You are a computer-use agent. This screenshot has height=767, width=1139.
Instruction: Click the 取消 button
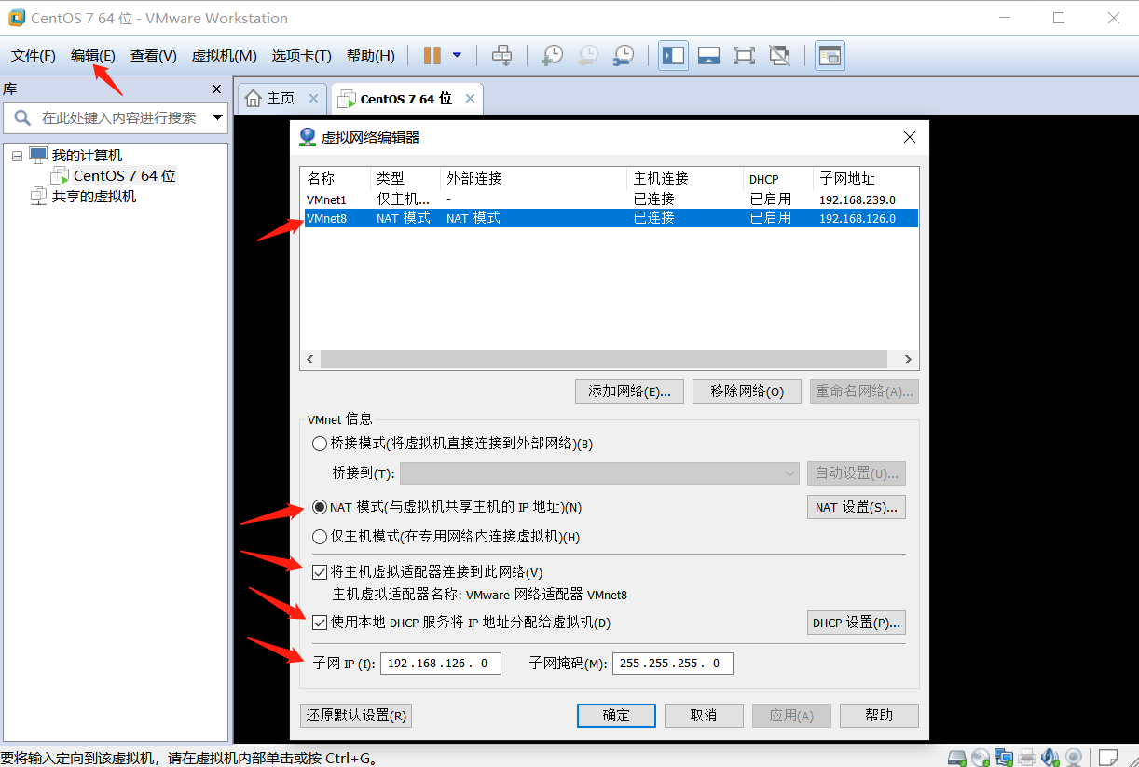click(704, 716)
